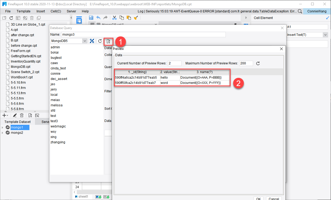
Task: Click the highlighted Data Preview icon in Database Query
Action: (109, 41)
